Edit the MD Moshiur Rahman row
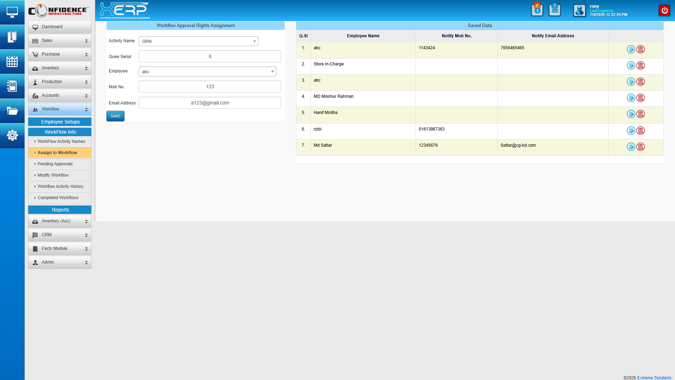This screenshot has height=380, width=675. tap(630, 98)
